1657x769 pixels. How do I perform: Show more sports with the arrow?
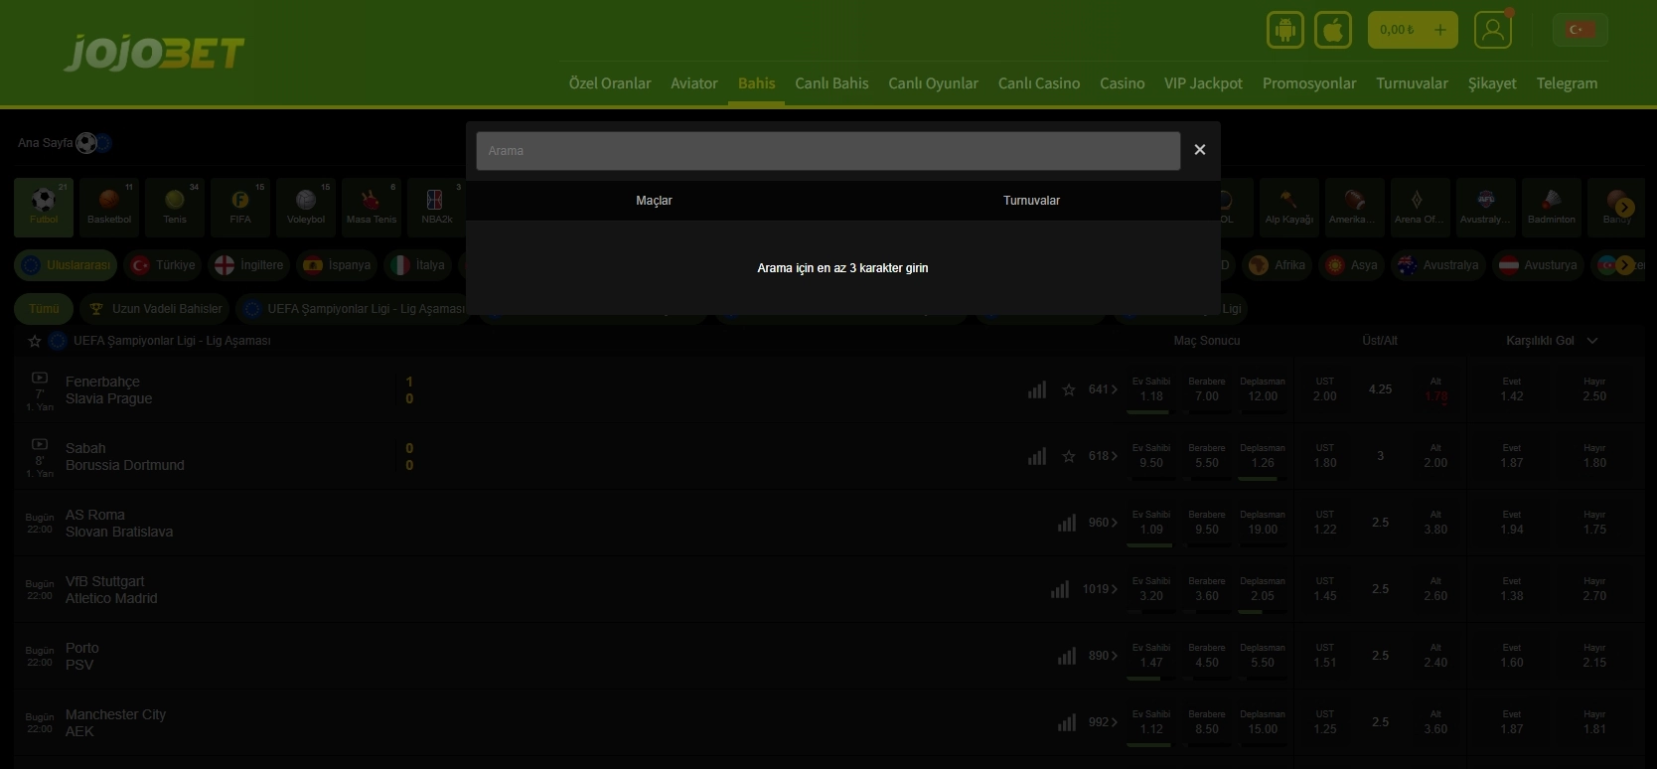coord(1625,207)
